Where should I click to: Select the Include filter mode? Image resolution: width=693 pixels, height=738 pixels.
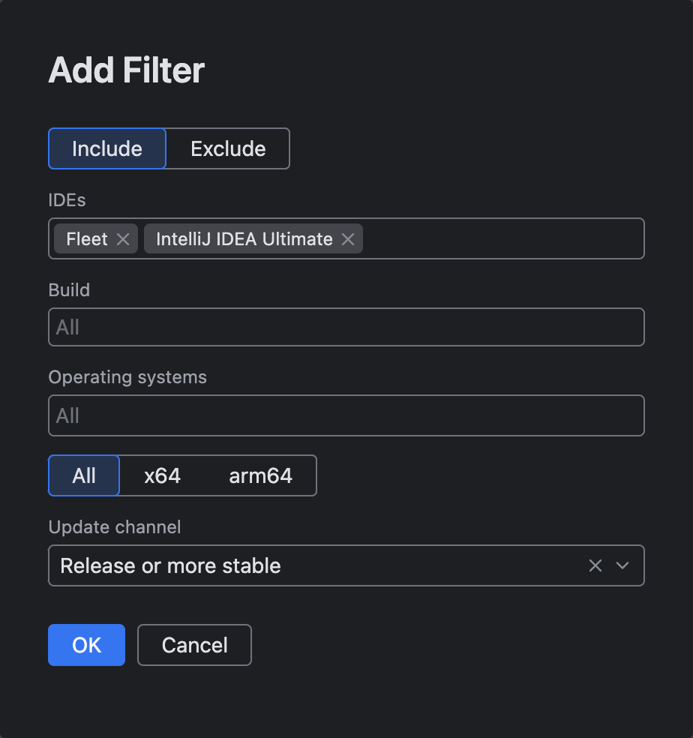[x=106, y=148]
